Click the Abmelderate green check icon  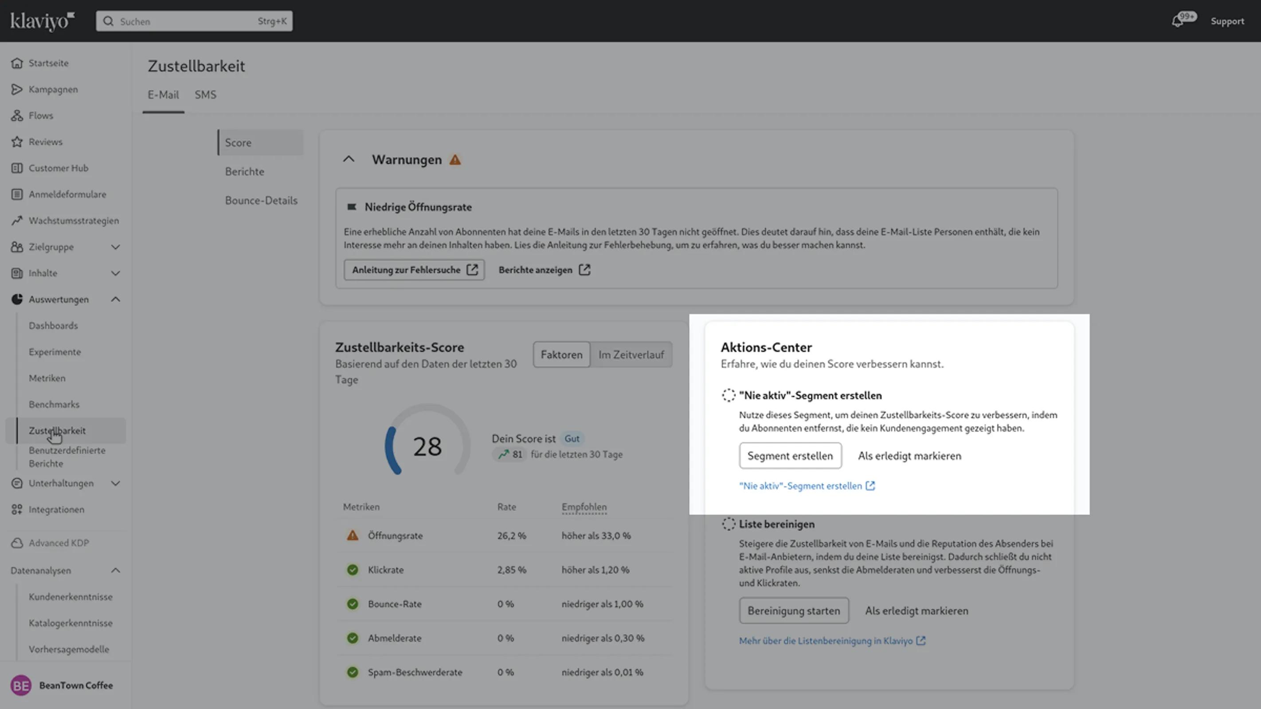352,638
